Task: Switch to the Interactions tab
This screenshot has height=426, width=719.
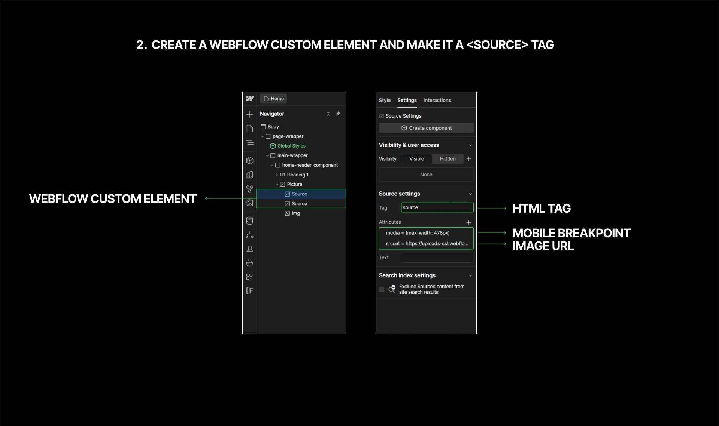Action: tap(437, 100)
